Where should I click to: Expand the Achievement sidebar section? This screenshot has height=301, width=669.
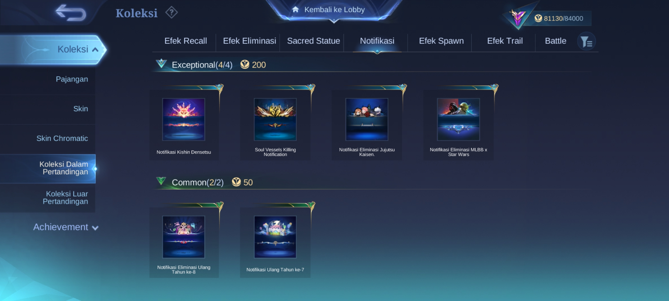[66, 227]
